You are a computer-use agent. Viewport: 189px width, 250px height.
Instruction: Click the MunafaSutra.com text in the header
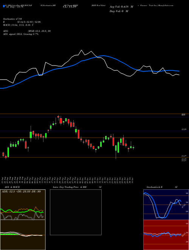click(166, 5)
